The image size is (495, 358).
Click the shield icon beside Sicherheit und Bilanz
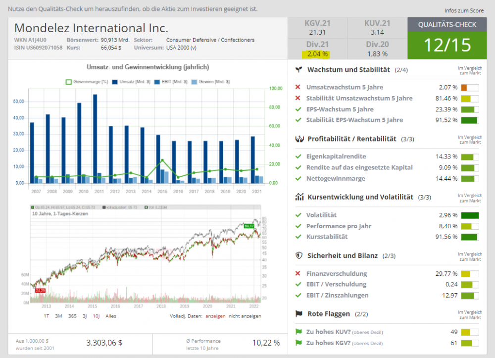(x=298, y=256)
